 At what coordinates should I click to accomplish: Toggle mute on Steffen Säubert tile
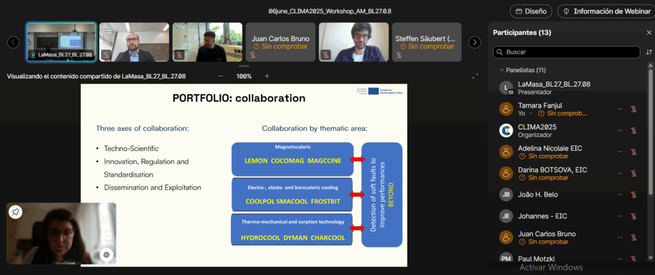click(x=399, y=55)
